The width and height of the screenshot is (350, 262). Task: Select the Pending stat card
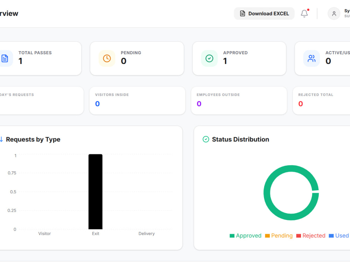[137, 58]
